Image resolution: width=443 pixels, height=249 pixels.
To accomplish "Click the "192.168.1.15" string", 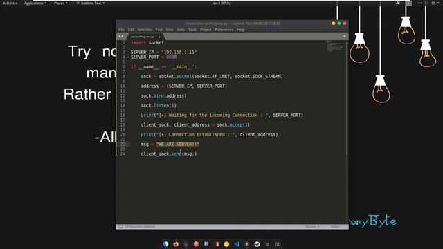I will (179, 53).
